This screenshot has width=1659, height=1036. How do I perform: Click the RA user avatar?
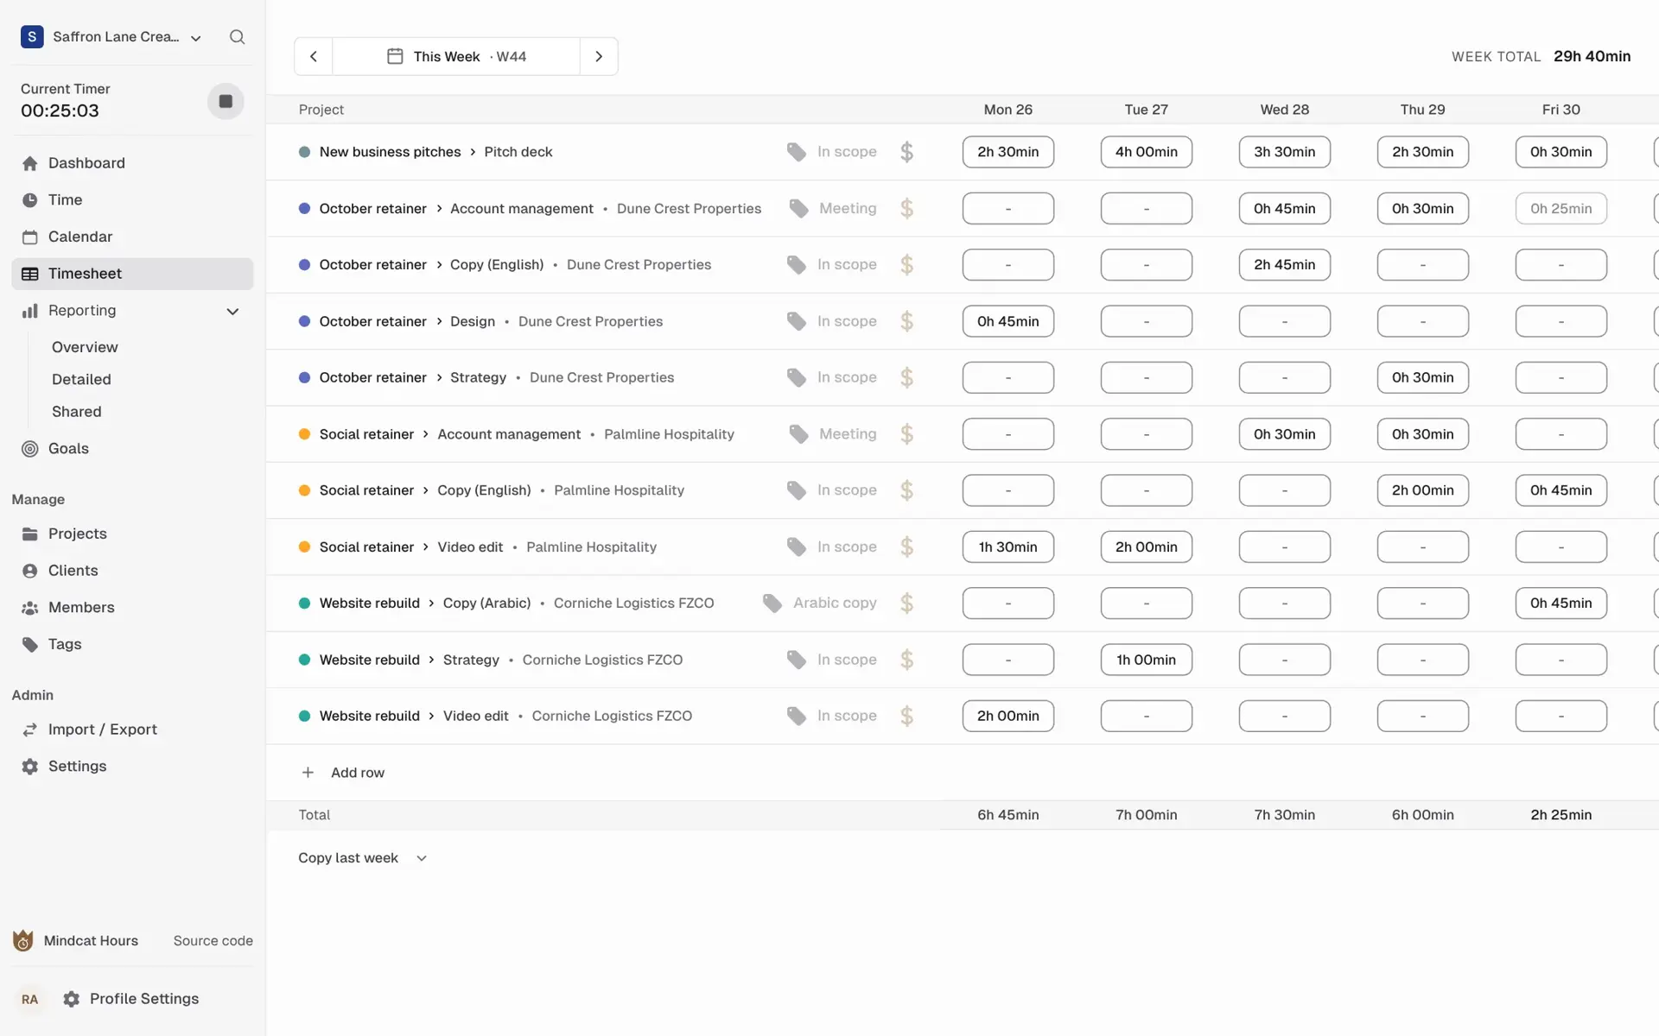click(x=29, y=1000)
